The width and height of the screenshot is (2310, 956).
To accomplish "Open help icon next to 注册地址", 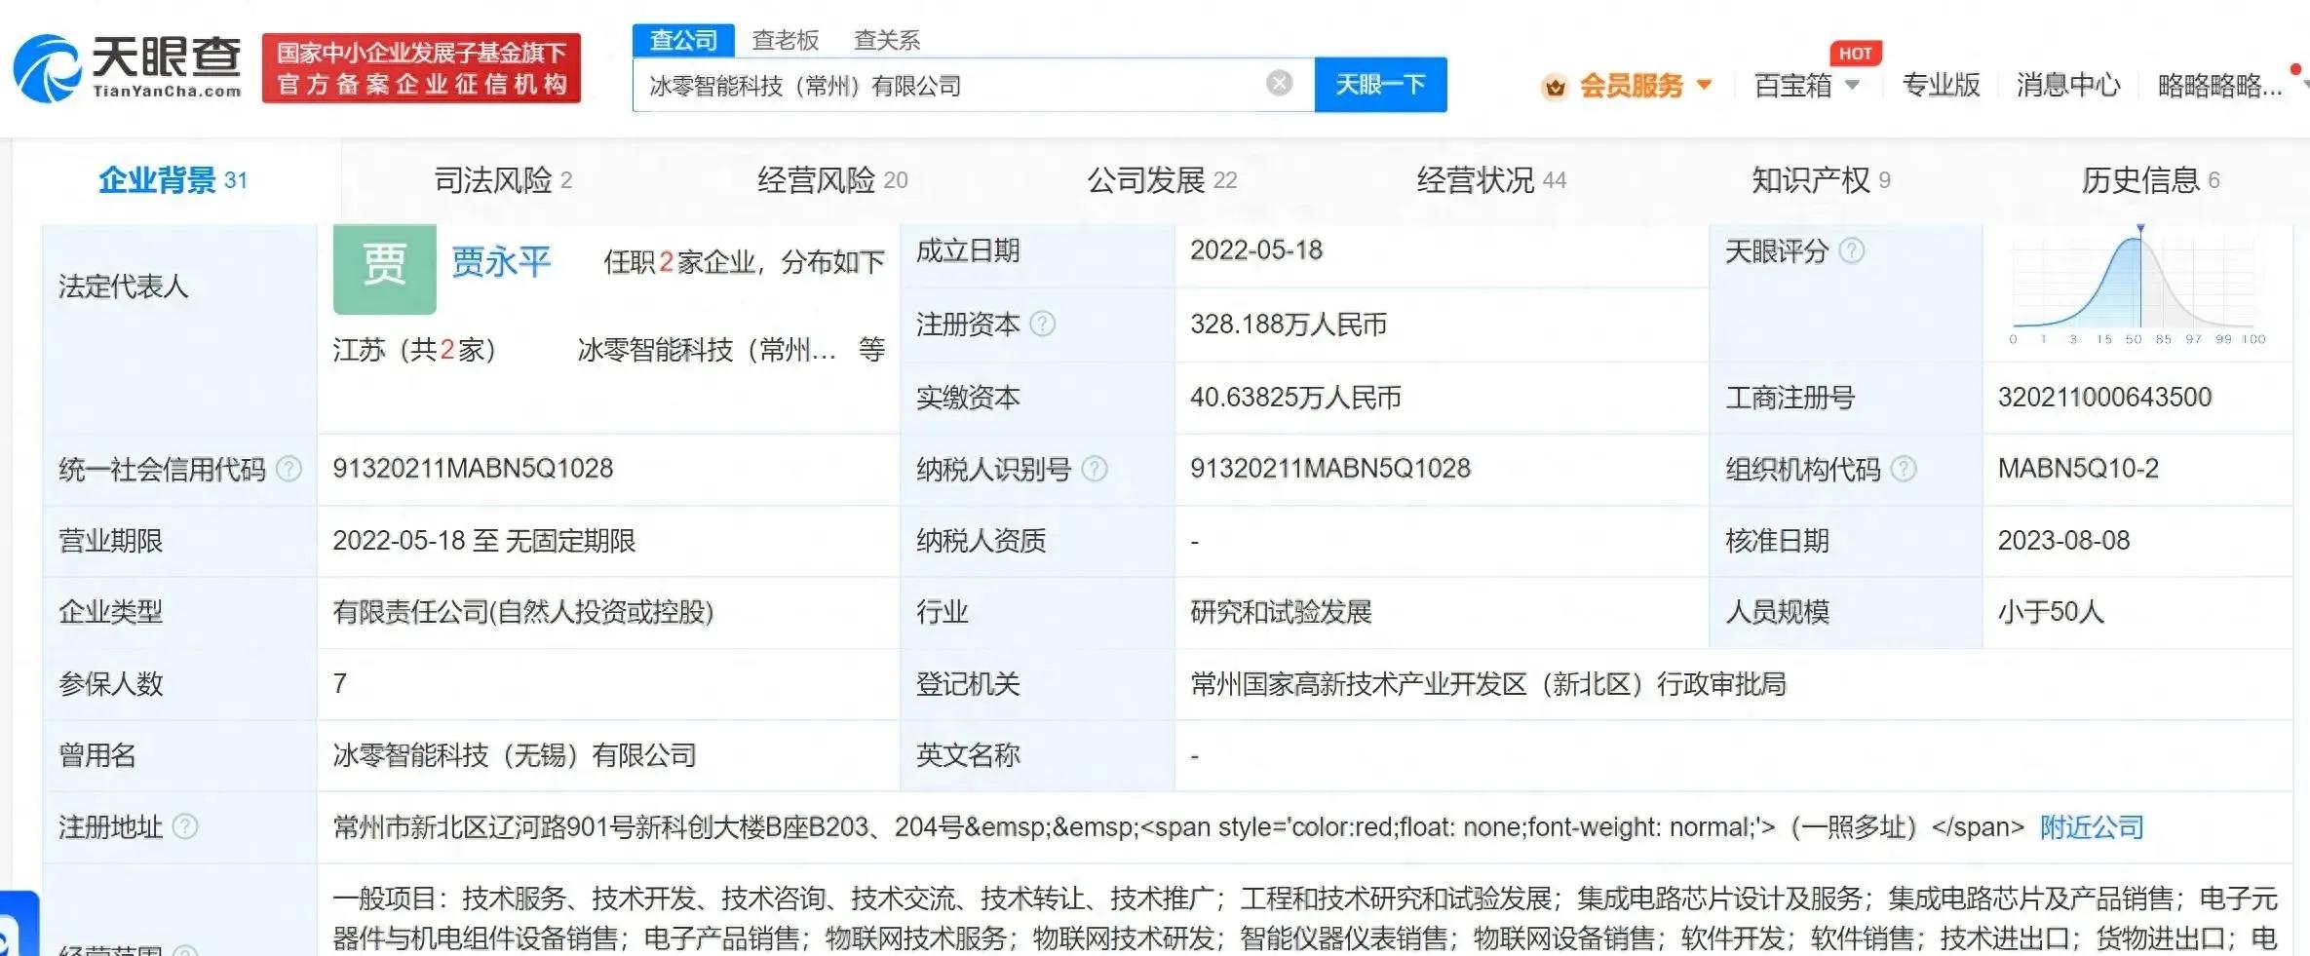I will coord(185,826).
